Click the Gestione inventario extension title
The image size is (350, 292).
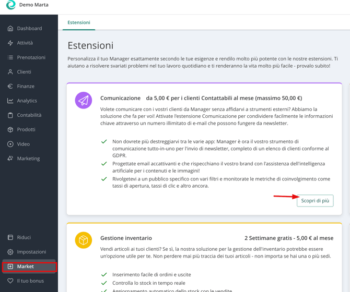click(x=126, y=238)
